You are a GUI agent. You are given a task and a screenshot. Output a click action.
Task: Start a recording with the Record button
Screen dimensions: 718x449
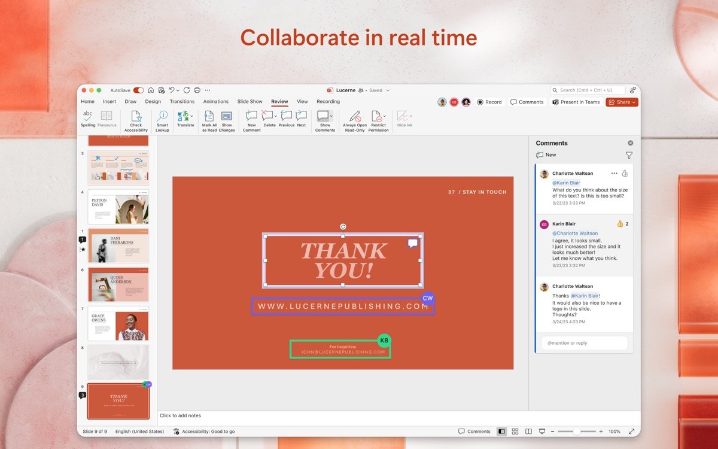(489, 102)
